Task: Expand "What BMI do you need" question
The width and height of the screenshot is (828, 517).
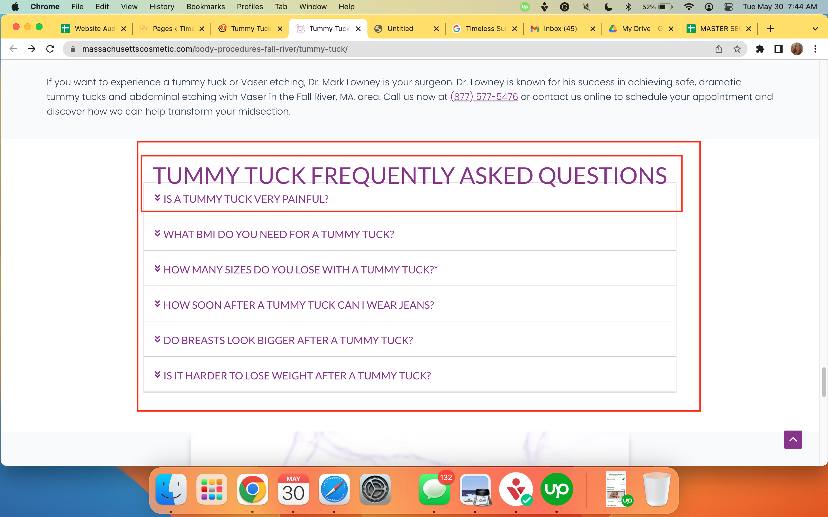Action: pyautogui.click(x=410, y=234)
